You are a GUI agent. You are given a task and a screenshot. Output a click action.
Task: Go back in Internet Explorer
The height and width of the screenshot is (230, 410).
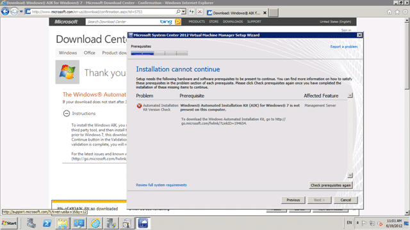click(x=5, y=11)
